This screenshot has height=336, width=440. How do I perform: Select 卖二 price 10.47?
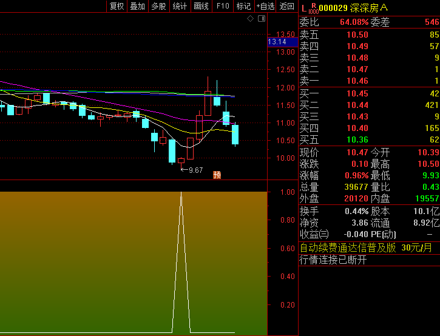[x=357, y=69]
